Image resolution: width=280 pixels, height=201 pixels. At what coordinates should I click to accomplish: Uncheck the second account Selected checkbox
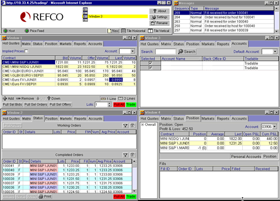click(x=150, y=68)
